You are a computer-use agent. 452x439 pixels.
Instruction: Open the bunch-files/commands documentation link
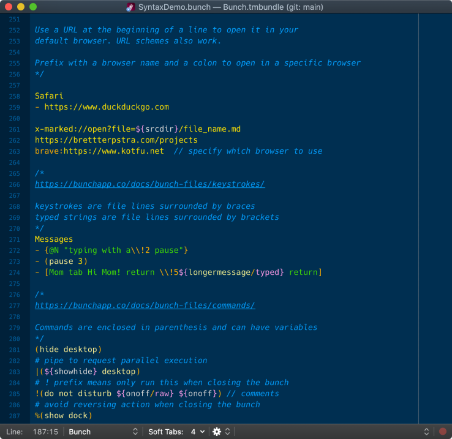point(145,305)
